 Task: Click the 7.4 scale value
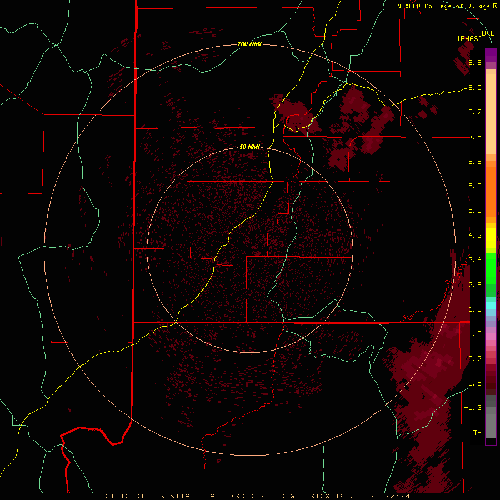(475, 137)
